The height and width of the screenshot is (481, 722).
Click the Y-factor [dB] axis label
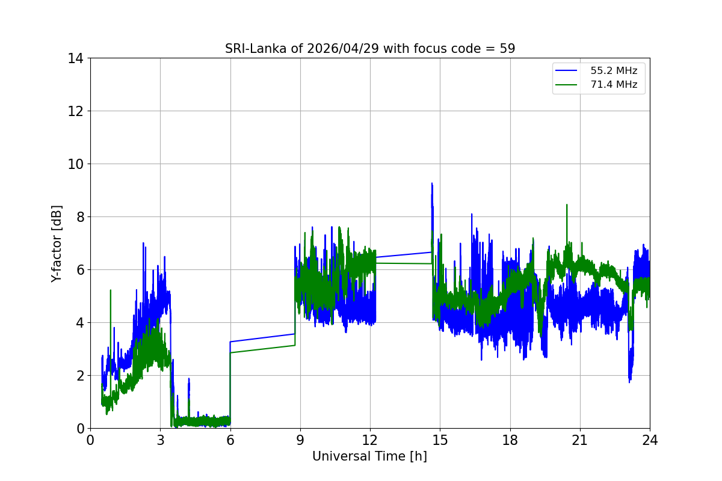tap(57, 244)
